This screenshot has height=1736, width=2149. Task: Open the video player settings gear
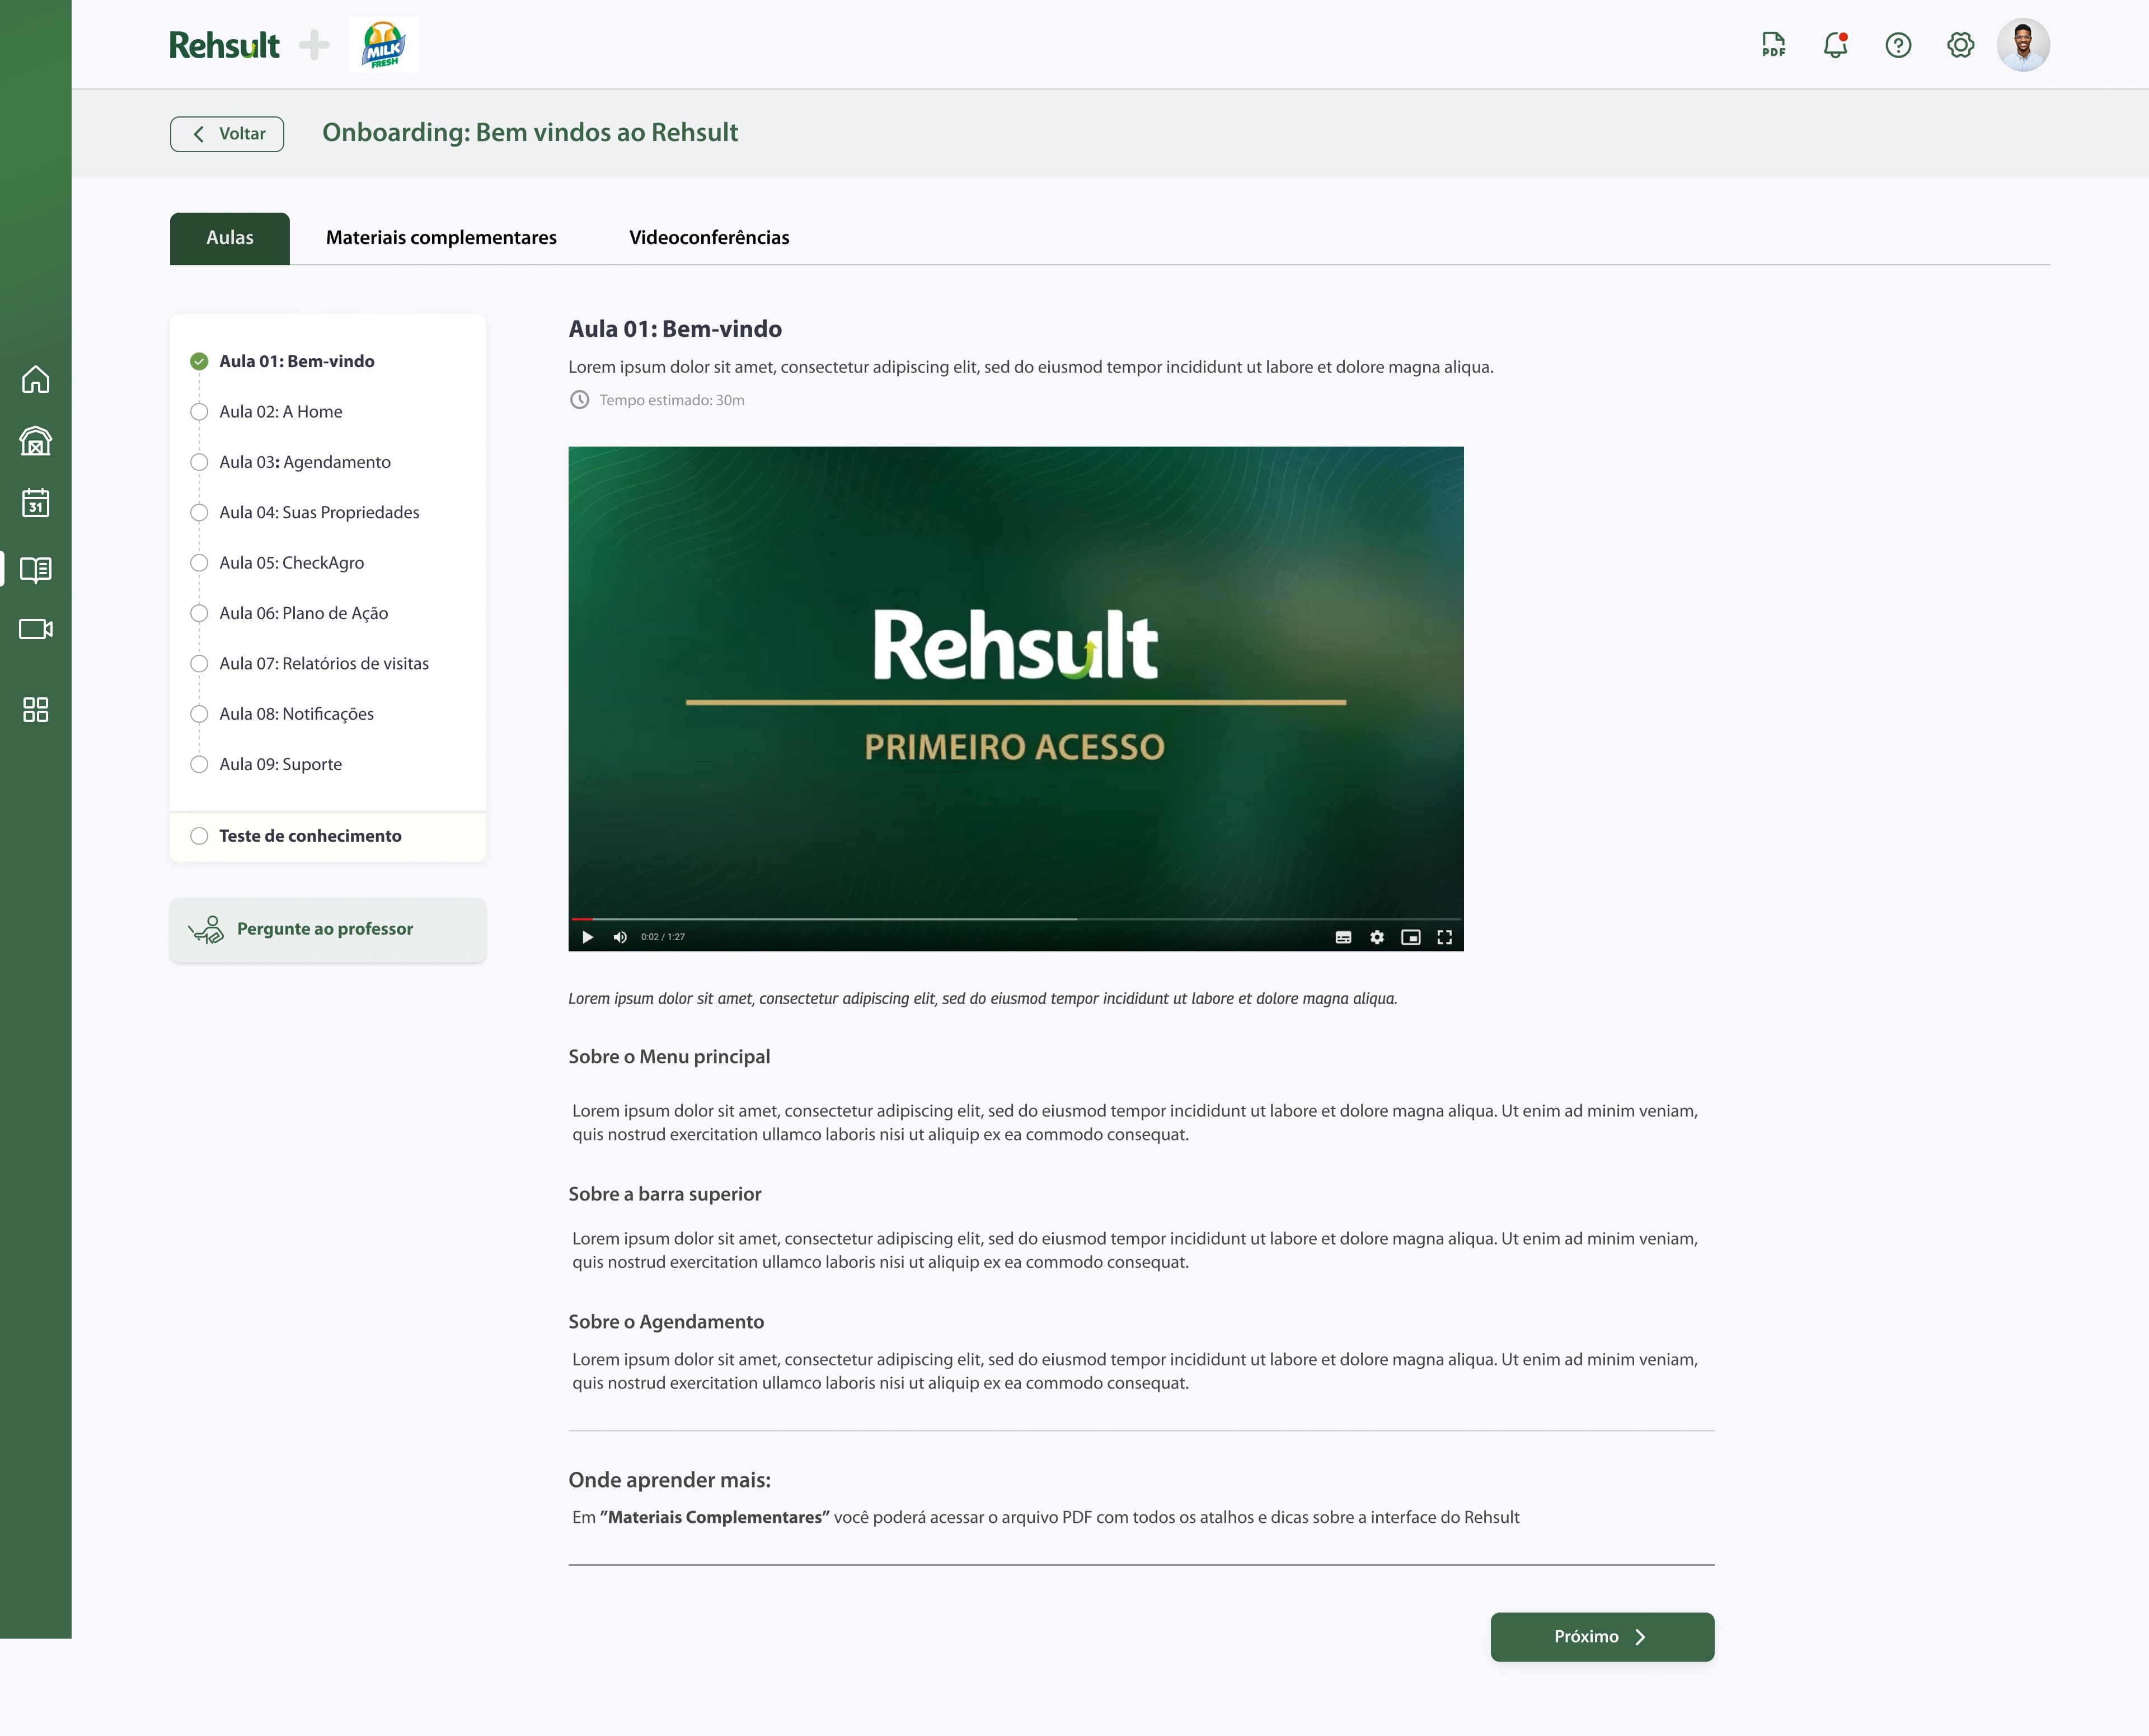[1377, 937]
